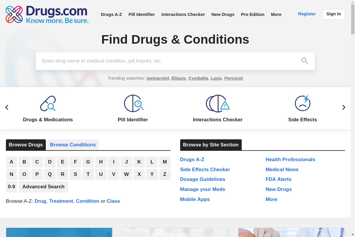Switch to the Browse Conditions tab
355x237 pixels.
(73, 145)
